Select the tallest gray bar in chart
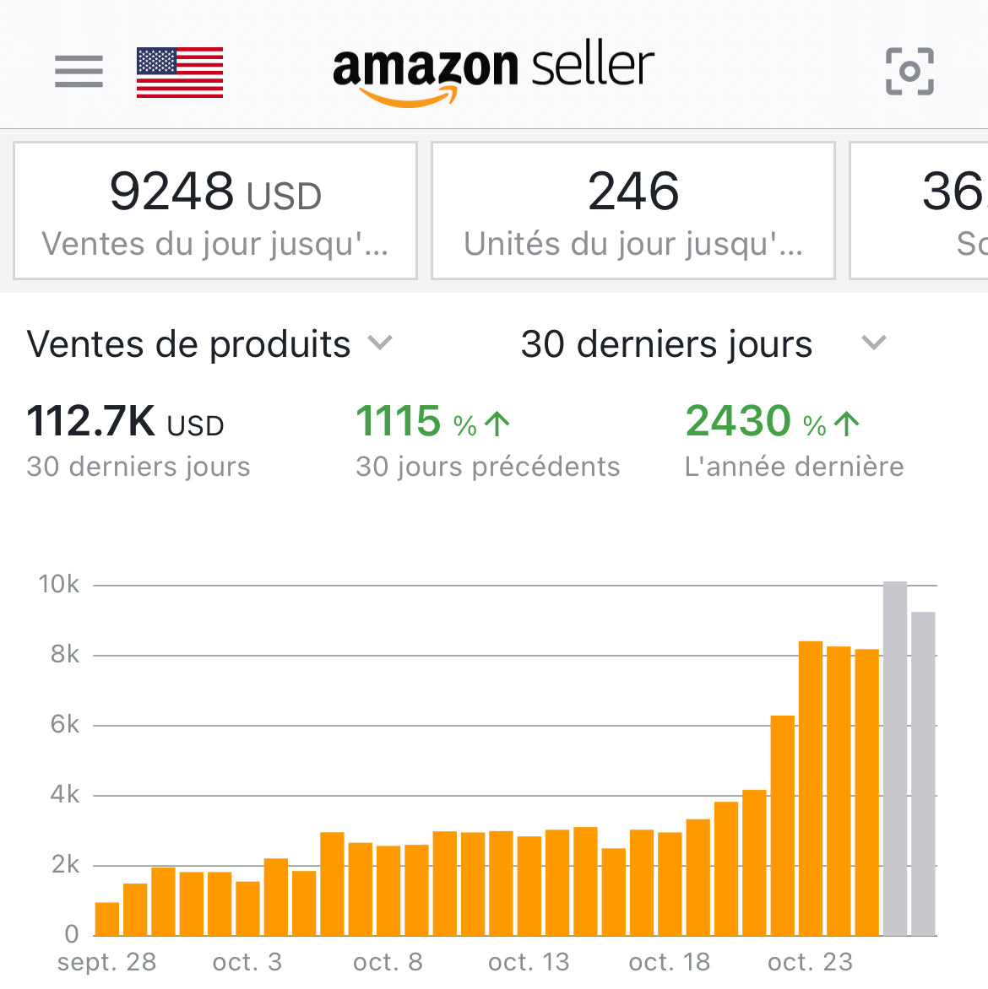988x989 pixels. click(x=895, y=759)
